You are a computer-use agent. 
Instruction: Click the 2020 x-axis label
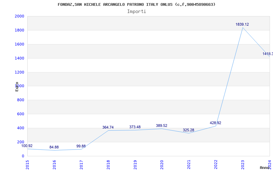162,165
